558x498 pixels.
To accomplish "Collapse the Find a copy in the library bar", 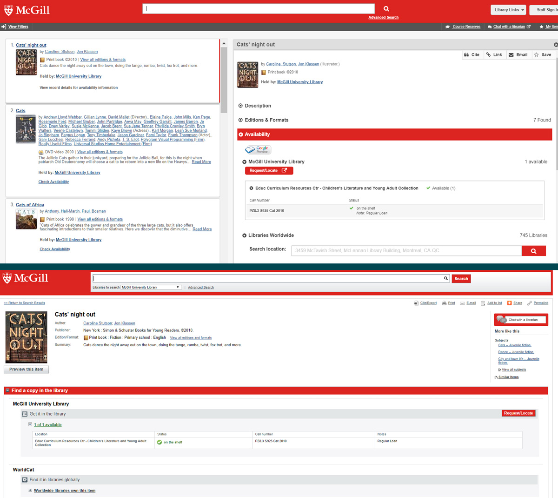I will 7,390.
